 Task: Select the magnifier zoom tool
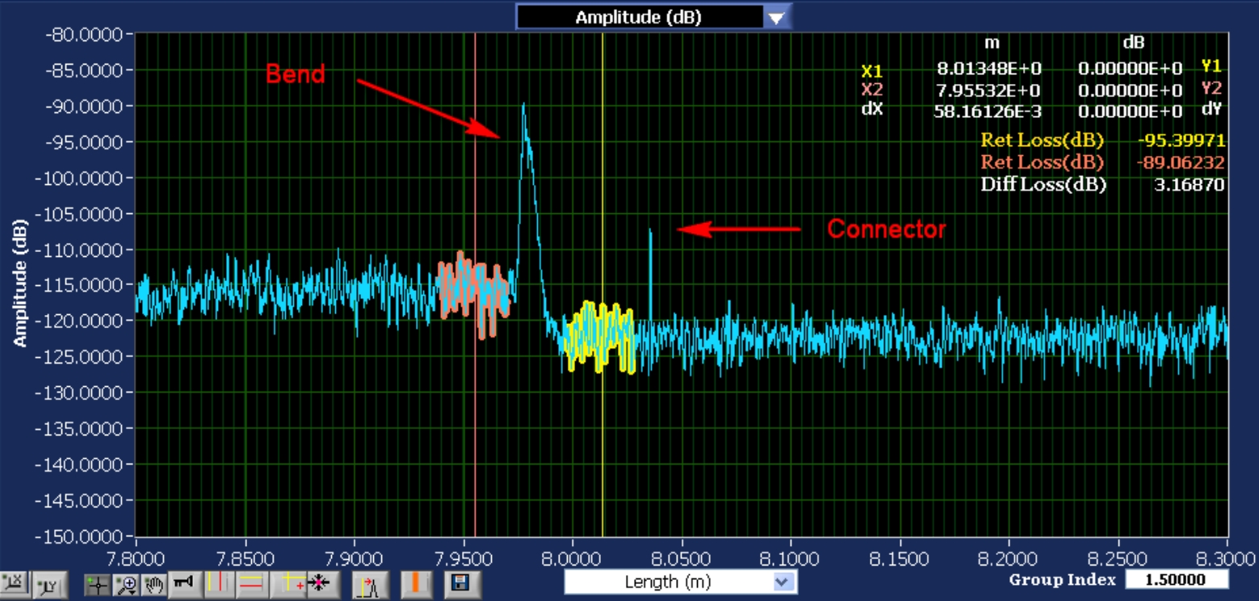126,584
